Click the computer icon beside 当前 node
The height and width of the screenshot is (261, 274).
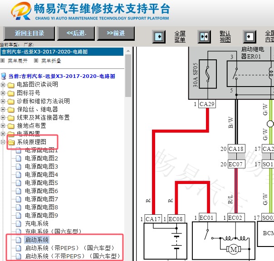click(4, 76)
